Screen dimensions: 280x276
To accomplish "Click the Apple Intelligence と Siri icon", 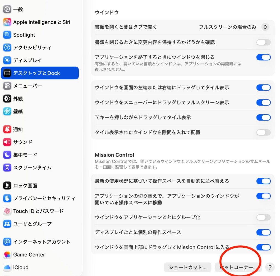I will click(x=7, y=22).
